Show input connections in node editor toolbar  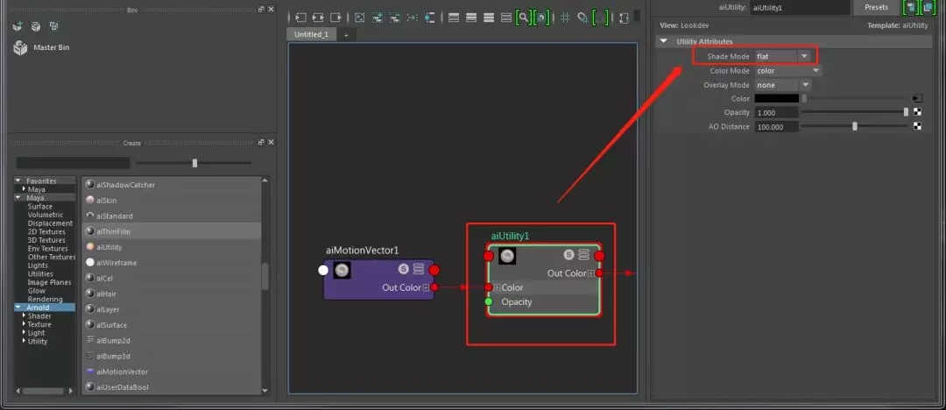coord(300,18)
